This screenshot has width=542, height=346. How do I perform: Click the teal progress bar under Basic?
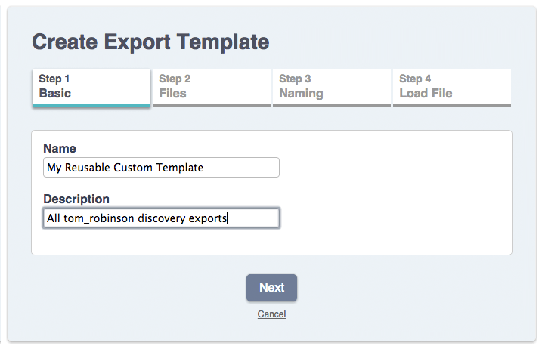91,106
